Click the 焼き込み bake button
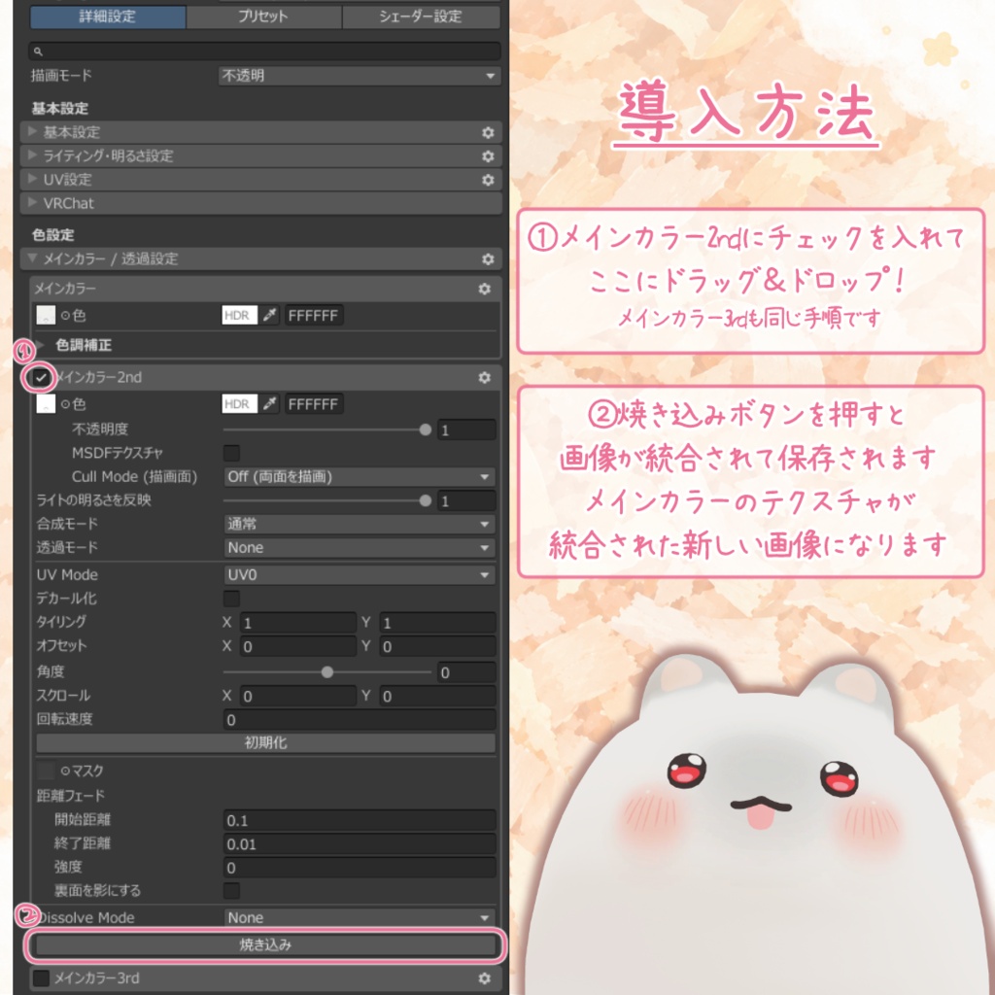This screenshot has width=995, height=995. [265, 944]
